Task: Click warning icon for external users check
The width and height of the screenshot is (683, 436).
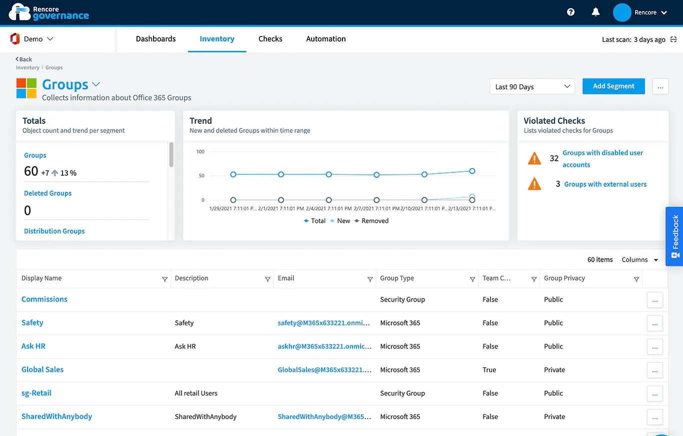Action: point(534,184)
